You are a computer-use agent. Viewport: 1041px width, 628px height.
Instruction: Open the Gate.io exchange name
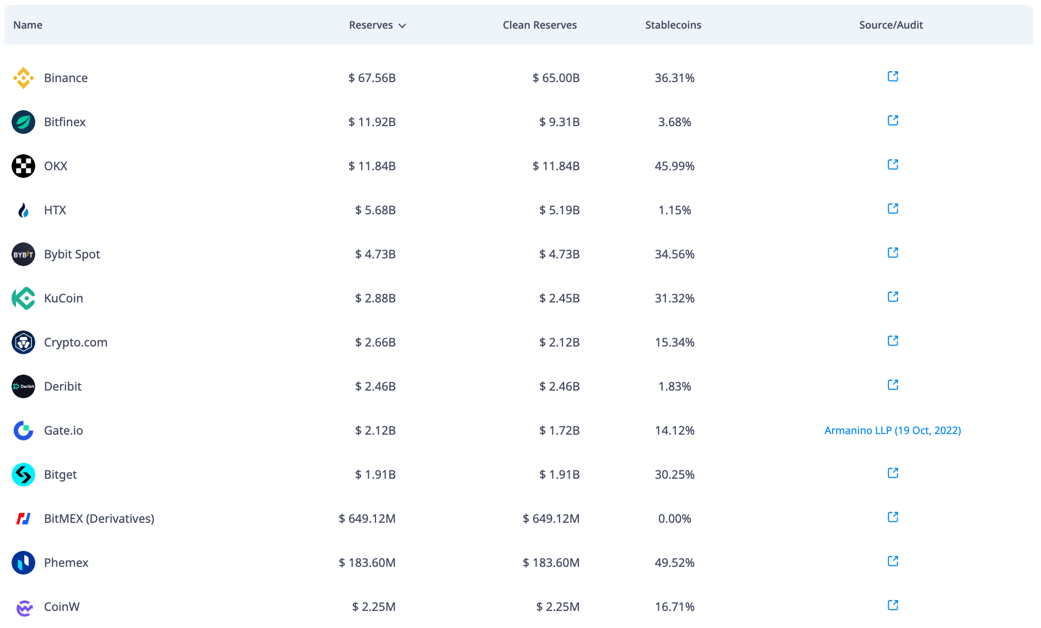point(63,430)
